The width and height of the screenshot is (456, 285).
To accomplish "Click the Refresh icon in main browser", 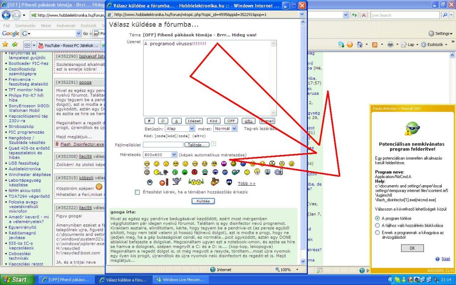I will (x=354, y=15).
